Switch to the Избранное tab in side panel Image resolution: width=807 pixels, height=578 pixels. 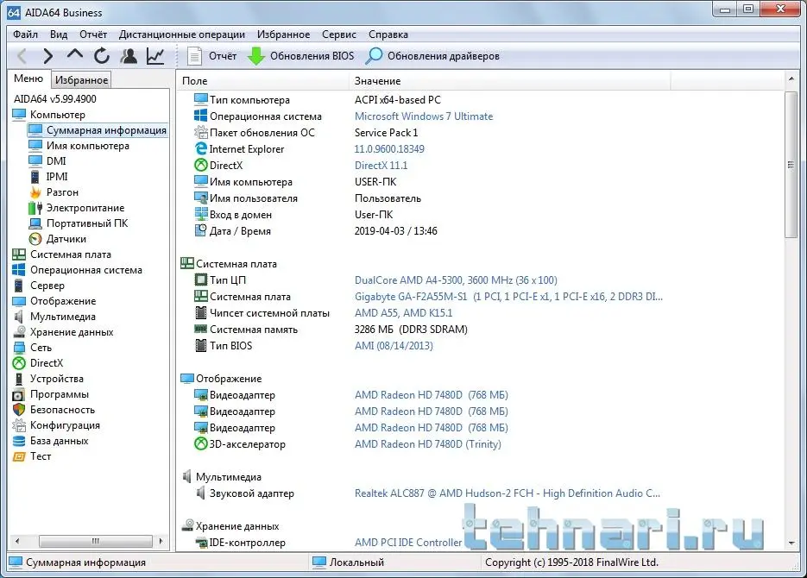click(x=81, y=80)
